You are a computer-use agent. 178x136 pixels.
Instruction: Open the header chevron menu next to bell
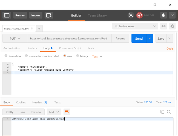point(172,15)
